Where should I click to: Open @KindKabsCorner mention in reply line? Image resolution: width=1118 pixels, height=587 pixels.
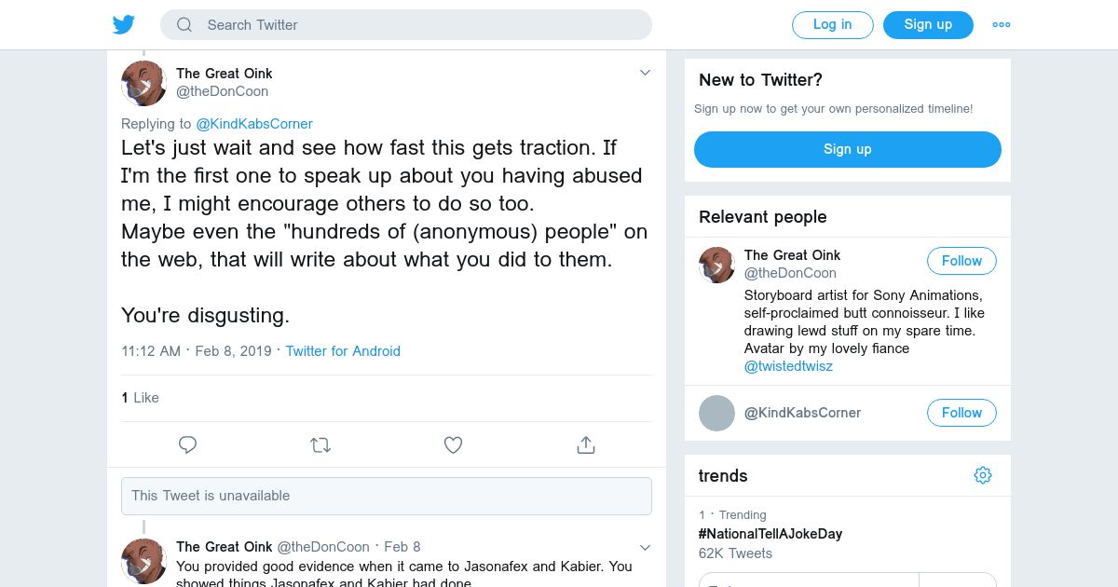253,124
